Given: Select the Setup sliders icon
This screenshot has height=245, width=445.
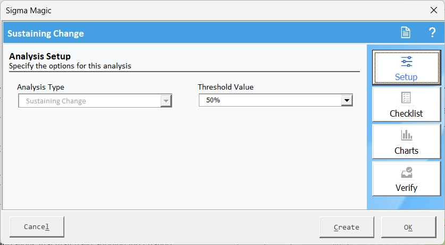Looking at the screenshot, I should (406, 62).
